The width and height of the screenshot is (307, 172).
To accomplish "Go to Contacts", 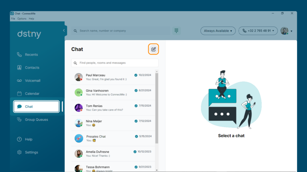I will (x=32, y=67).
